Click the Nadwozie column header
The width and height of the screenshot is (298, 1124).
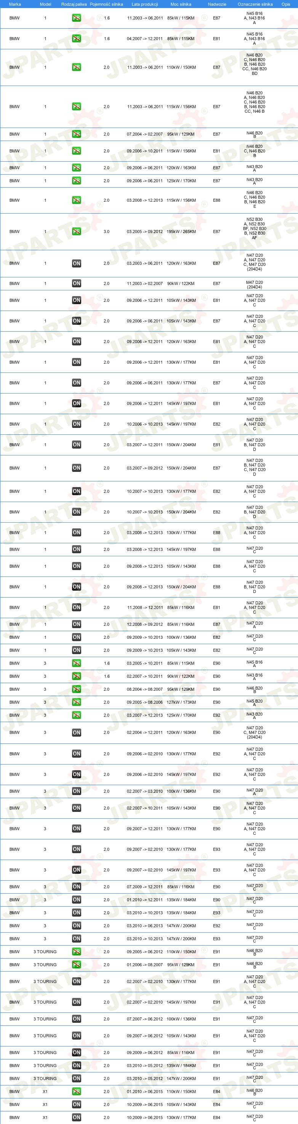coord(217,4)
